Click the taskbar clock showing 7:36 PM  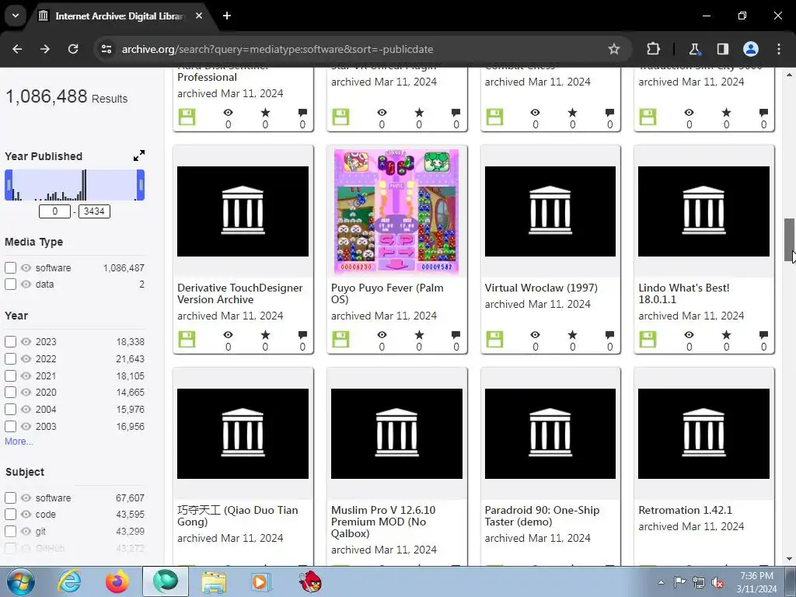(x=756, y=582)
